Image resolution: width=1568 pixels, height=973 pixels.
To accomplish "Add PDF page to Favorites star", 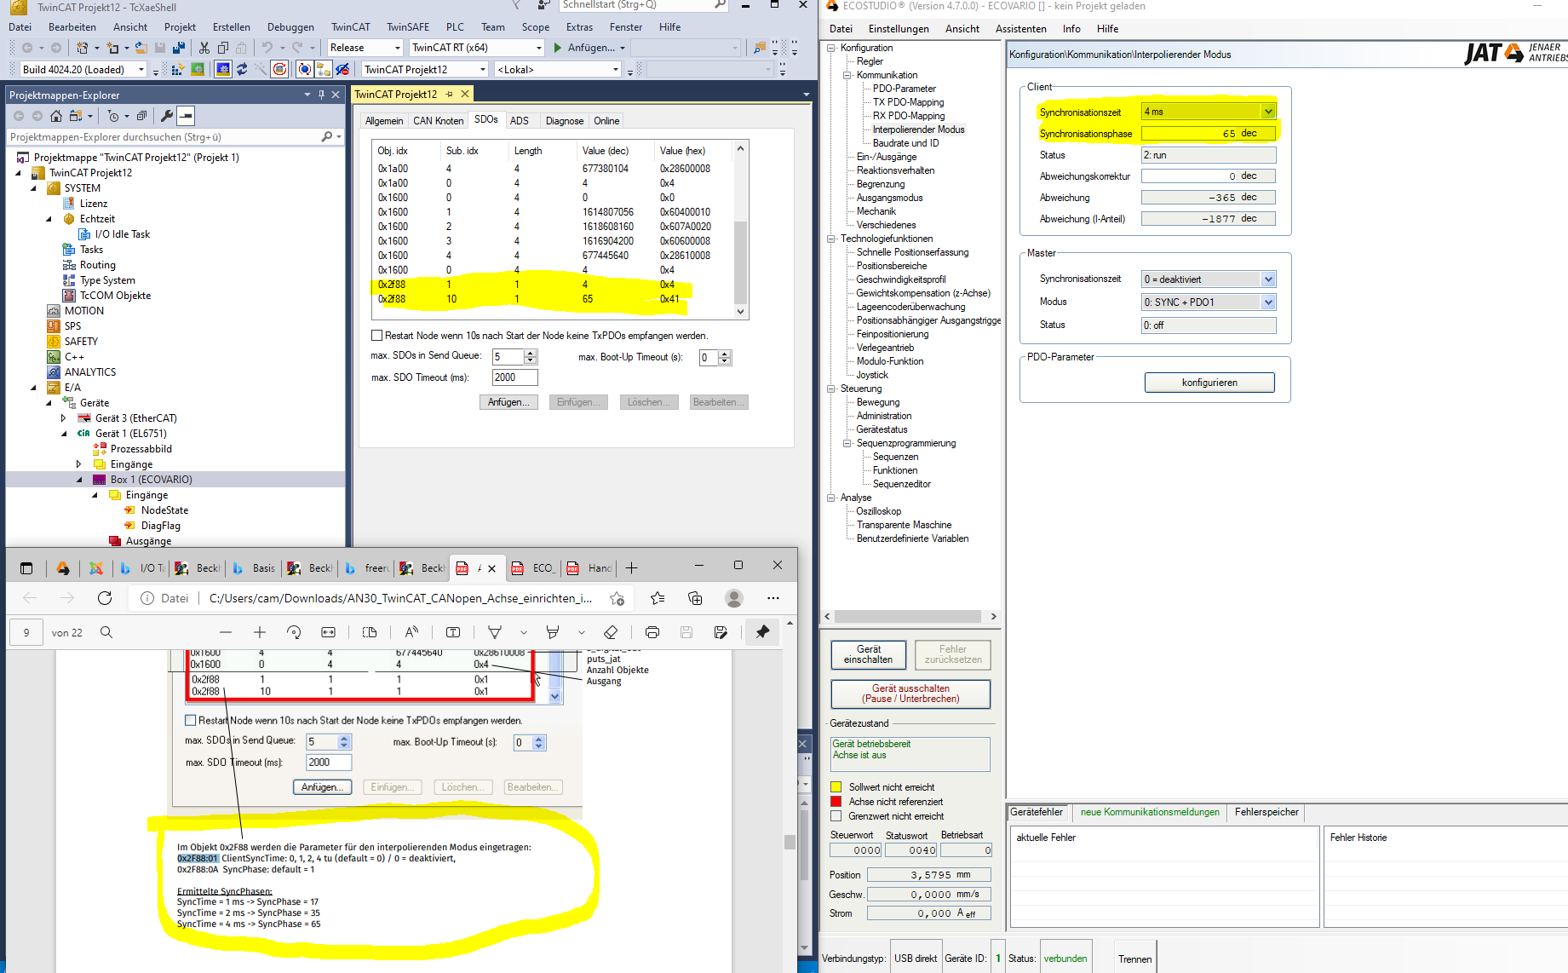I will 617,598.
